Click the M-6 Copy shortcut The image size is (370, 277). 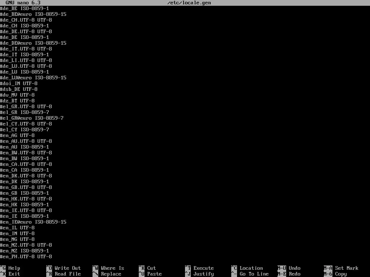coord(335,274)
